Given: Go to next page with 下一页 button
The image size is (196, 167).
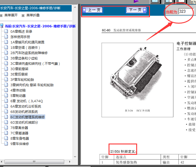Looking at the screenshot, I should point(136,10).
